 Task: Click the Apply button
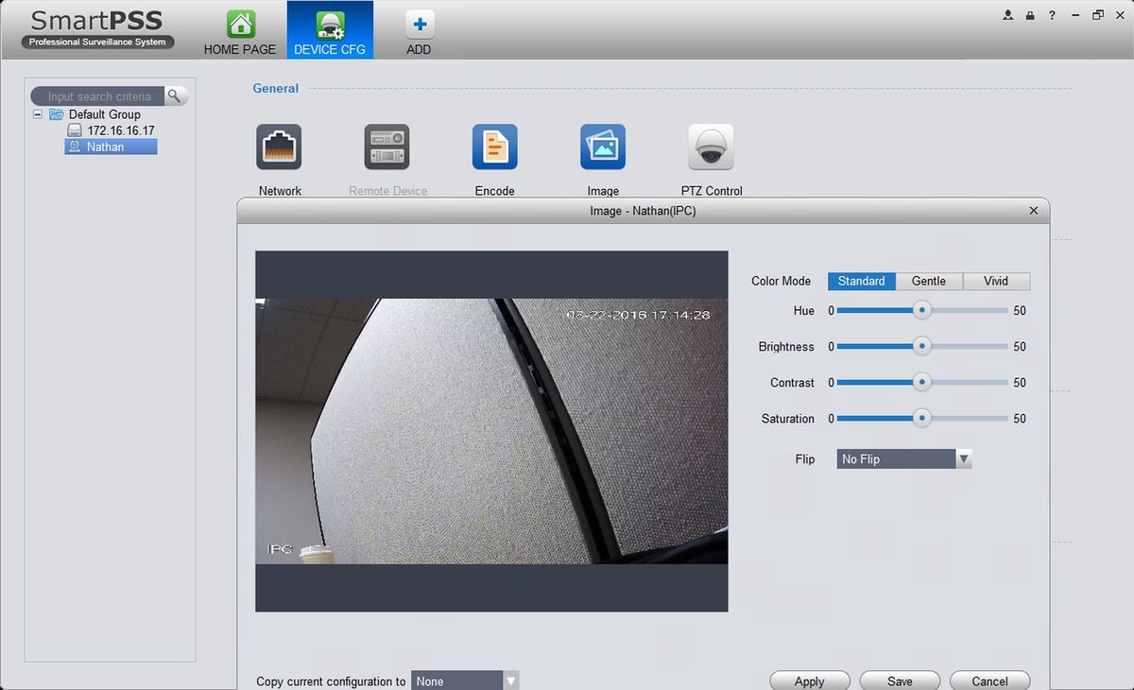tap(809, 681)
